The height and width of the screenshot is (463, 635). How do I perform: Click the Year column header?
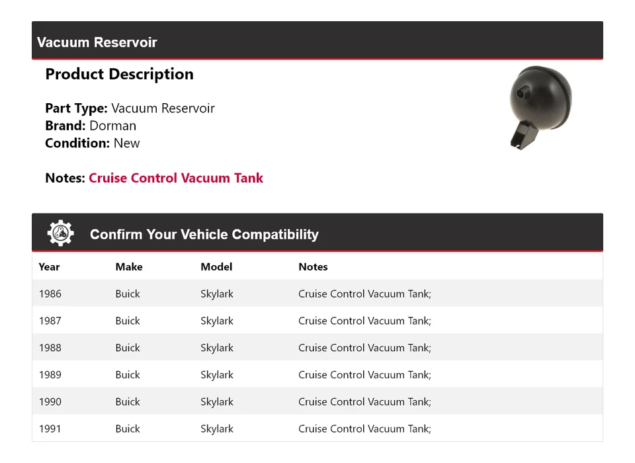click(x=49, y=267)
